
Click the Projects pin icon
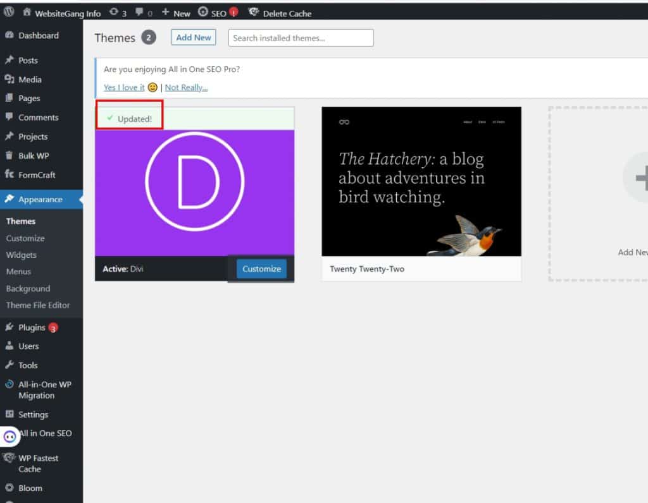click(x=9, y=136)
